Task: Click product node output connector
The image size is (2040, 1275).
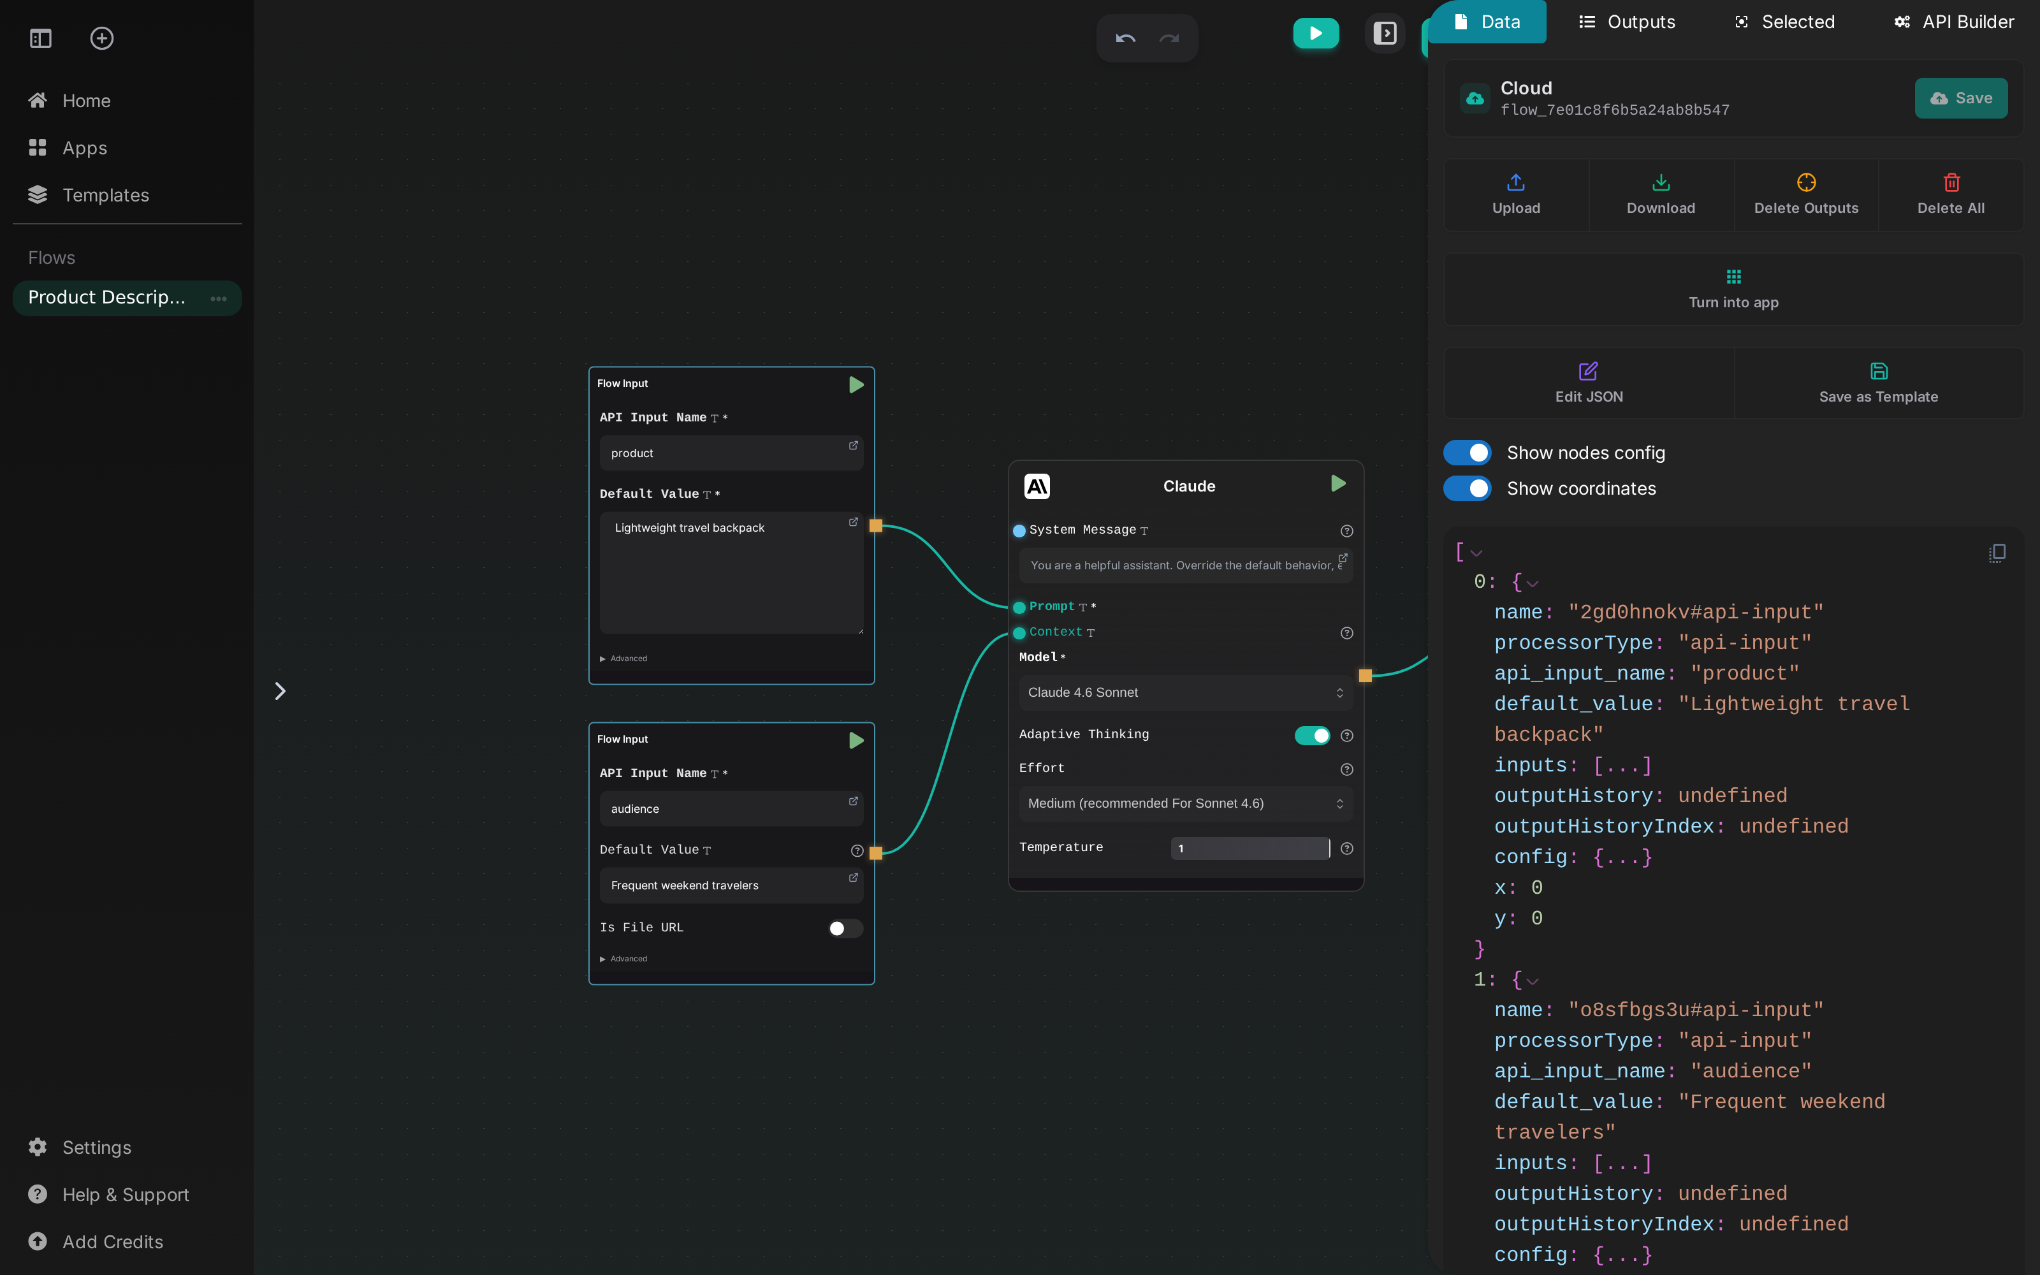Action: coord(876,526)
